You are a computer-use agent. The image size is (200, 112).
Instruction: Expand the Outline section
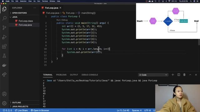pyautogui.click(x=24, y=102)
